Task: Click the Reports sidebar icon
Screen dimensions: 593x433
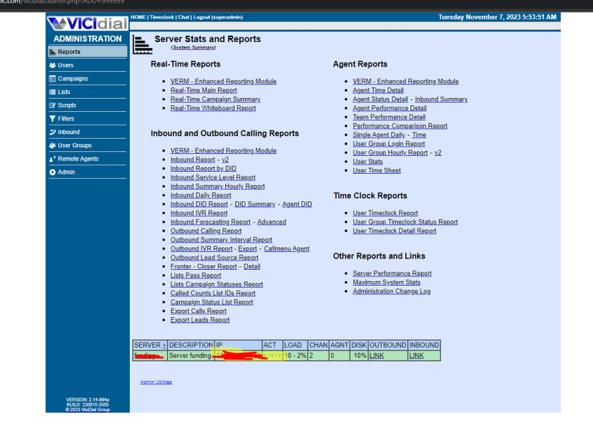Action: (53, 52)
